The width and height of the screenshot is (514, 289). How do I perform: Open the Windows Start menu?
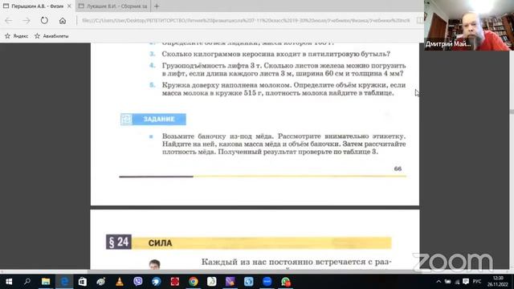click(x=9, y=282)
